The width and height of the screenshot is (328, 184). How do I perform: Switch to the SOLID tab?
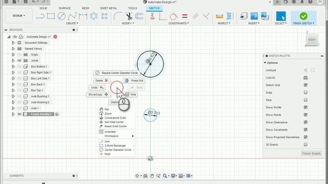pyautogui.click(x=43, y=8)
